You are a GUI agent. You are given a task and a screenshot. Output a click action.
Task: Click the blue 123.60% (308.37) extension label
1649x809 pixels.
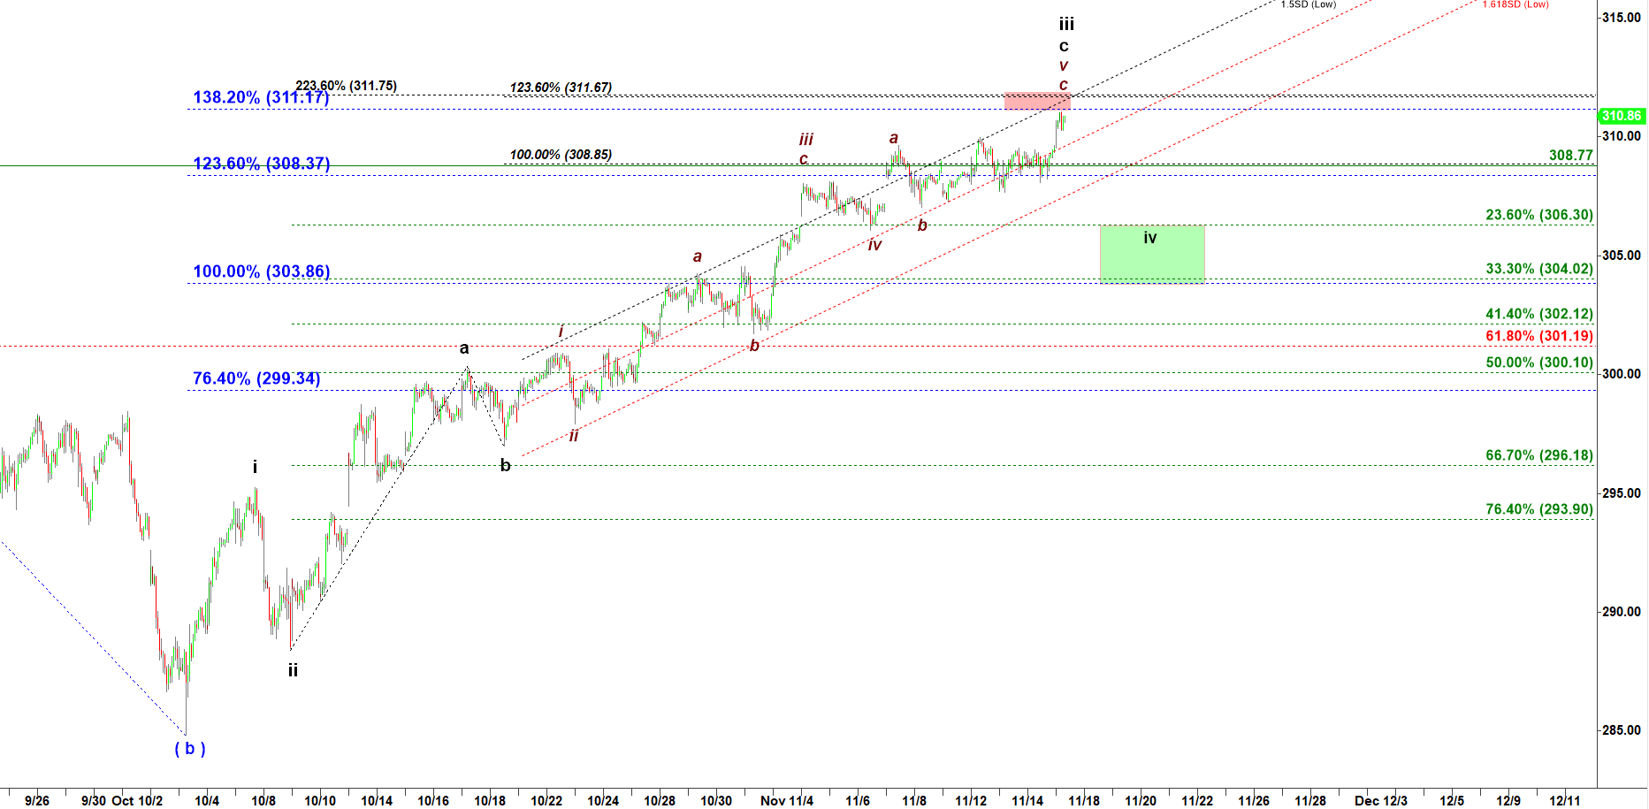tap(261, 164)
